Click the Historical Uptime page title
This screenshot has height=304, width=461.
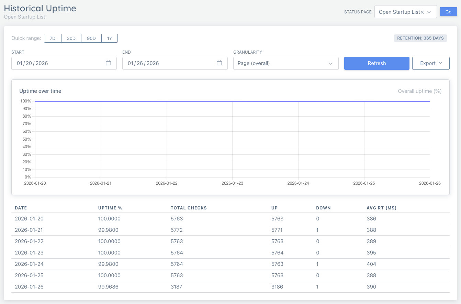[40, 8]
